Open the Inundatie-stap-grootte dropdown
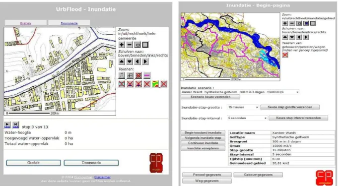The height and width of the screenshot is (186, 342). (243, 107)
